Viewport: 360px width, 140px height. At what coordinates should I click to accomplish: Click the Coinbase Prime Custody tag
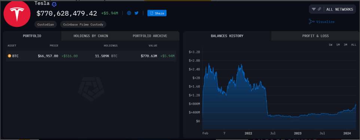click(x=83, y=25)
